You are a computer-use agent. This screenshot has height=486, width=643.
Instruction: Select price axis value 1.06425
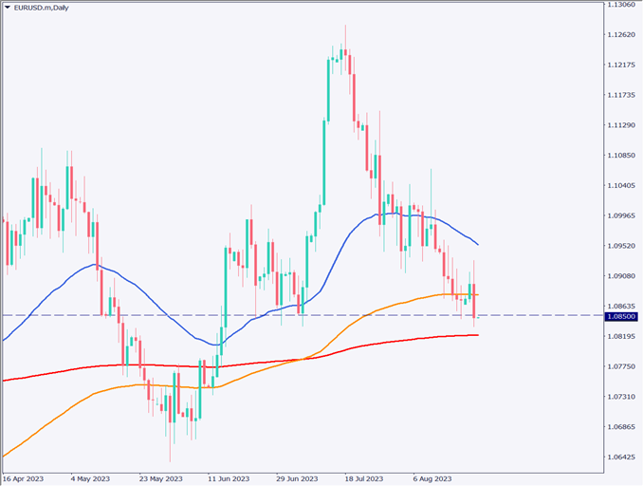[x=621, y=458]
